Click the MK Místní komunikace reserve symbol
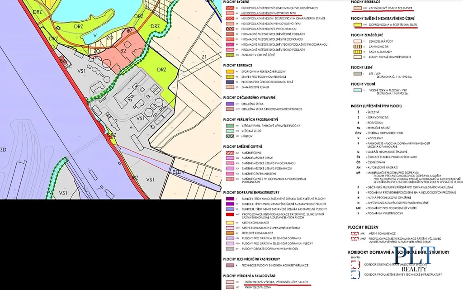 pyautogui.click(x=354, y=233)
